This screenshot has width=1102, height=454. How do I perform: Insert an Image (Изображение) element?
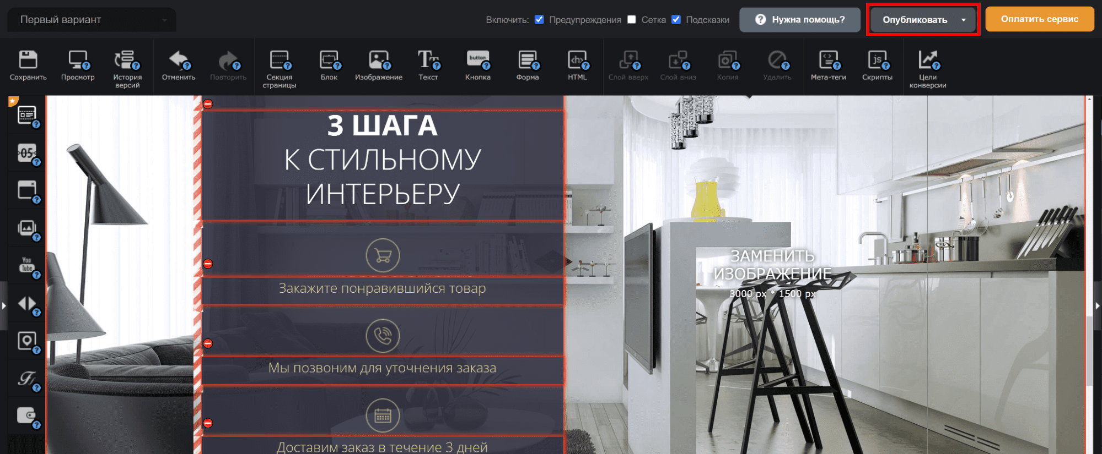click(378, 65)
